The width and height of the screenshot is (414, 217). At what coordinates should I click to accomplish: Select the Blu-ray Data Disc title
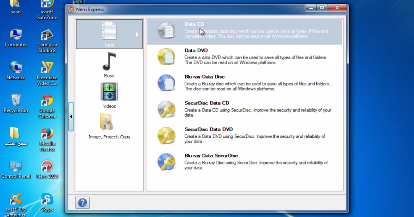pos(205,76)
